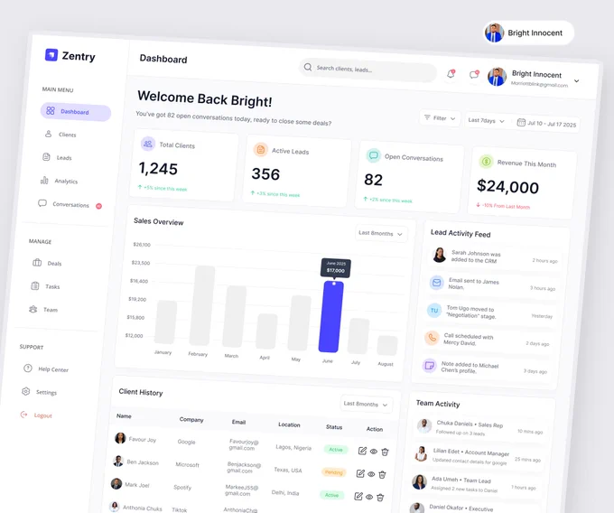The height and width of the screenshot is (513, 614).
Task: Click Sarah Johnson's avatar in activity feed
Action: pyautogui.click(x=440, y=255)
